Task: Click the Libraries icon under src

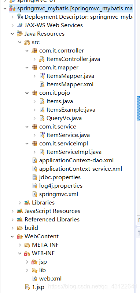Action: tap(27, 202)
